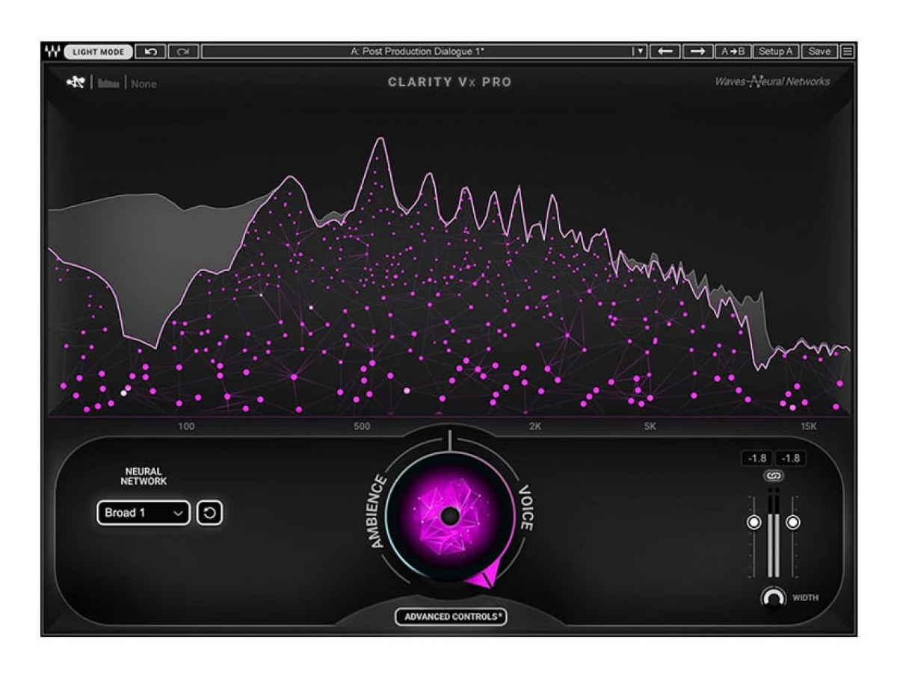Open the hamburger menu in toolbar
The width and height of the screenshot is (897, 675).
click(848, 52)
